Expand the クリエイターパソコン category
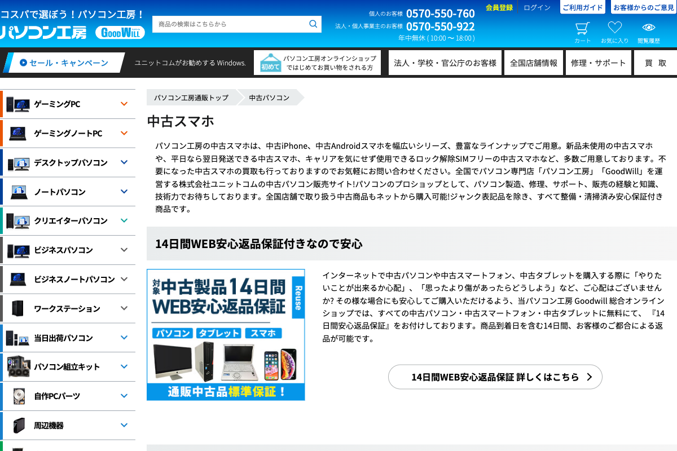 click(x=124, y=220)
